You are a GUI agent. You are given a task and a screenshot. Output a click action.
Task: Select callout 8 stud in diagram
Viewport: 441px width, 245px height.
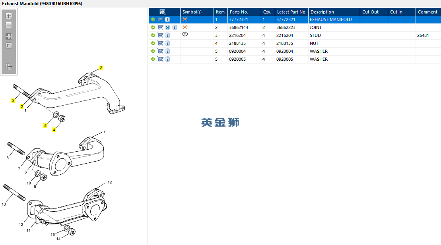click(x=8, y=158)
